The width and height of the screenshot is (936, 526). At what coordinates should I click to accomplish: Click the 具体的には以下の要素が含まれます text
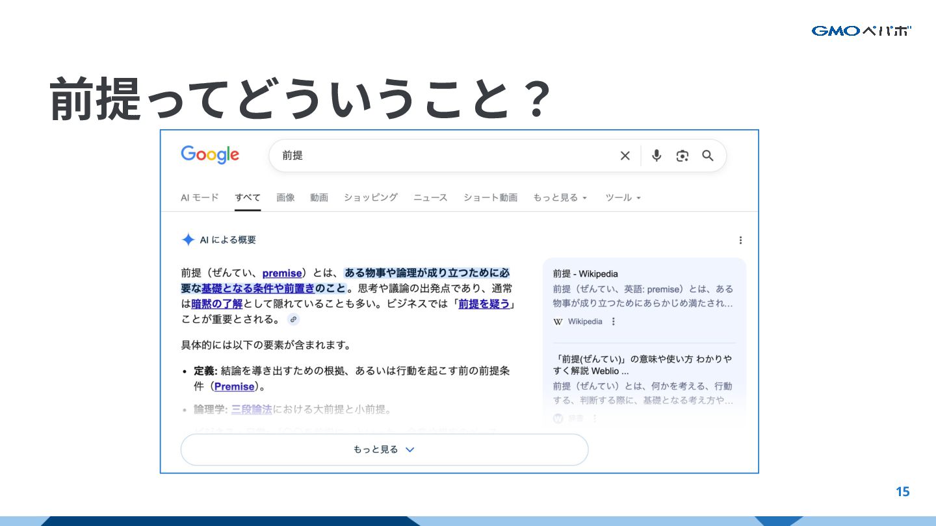point(266,345)
